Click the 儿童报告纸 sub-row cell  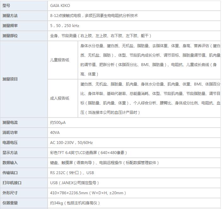(x=60, y=60)
